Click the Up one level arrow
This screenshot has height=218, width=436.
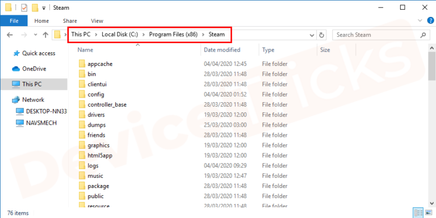point(45,35)
